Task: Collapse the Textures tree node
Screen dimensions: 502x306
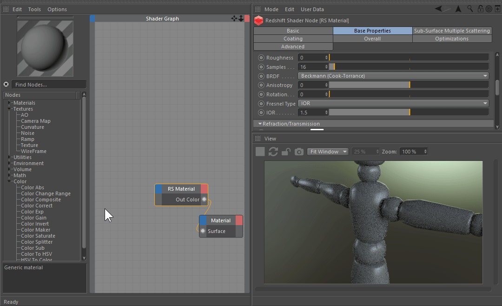Action: click(9, 109)
